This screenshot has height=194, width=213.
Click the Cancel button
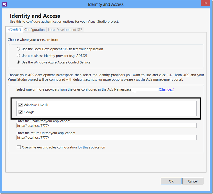[x=193, y=181]
